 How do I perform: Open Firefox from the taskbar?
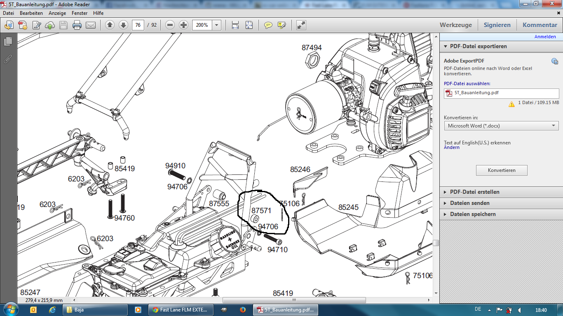pyautogui.click(x=242, y=310)
